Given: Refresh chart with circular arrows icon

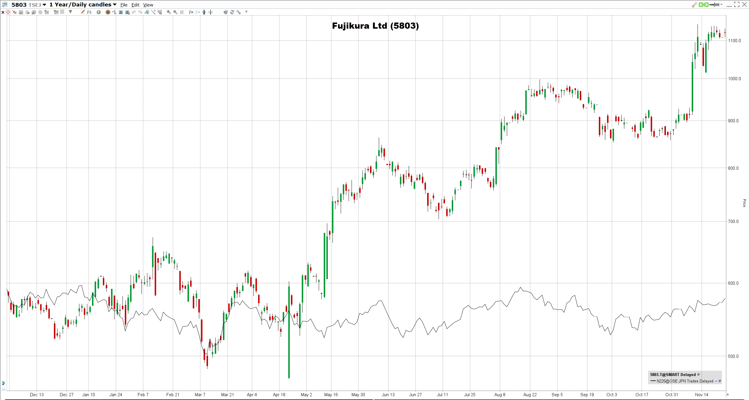Looking at the screenshot, I should pyautogui.click(x=232, y=12).
